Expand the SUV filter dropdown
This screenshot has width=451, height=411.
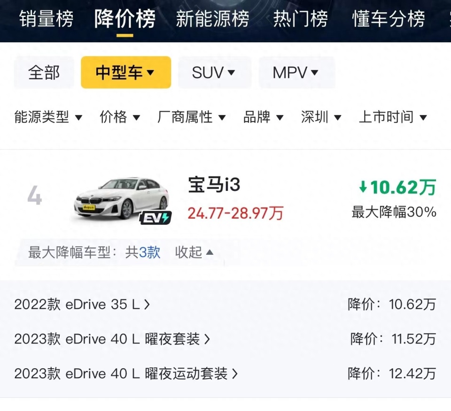(214, 72)
